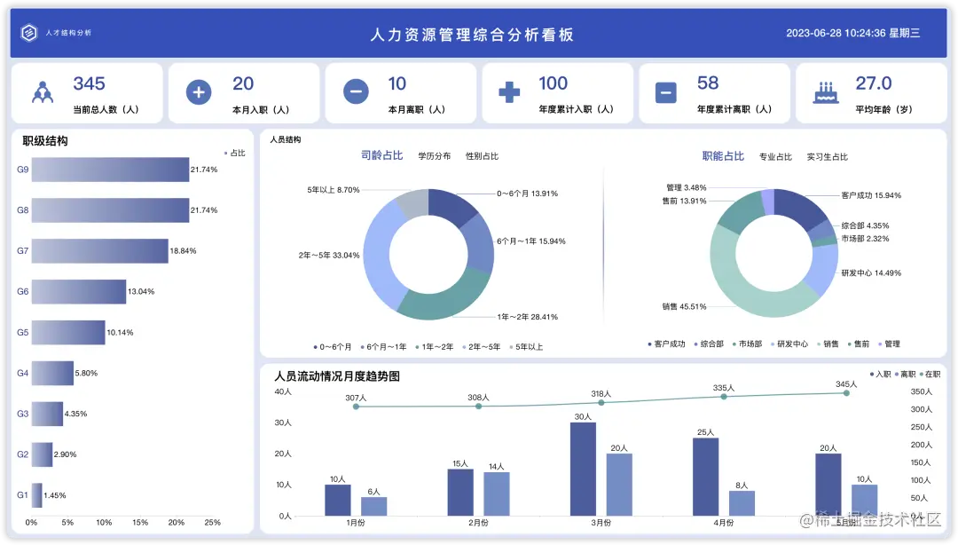The height and width of the screenshot is (545, 958).
Task: Click the 345 total headcount value
Action: (90, 83)
